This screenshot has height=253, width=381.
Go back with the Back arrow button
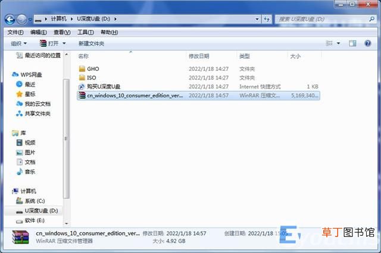click(10, 19)
